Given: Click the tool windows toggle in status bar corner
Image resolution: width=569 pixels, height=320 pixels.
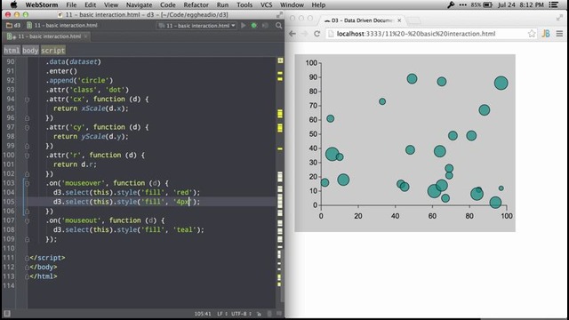Looking at the screenshot, I should 7,314.
